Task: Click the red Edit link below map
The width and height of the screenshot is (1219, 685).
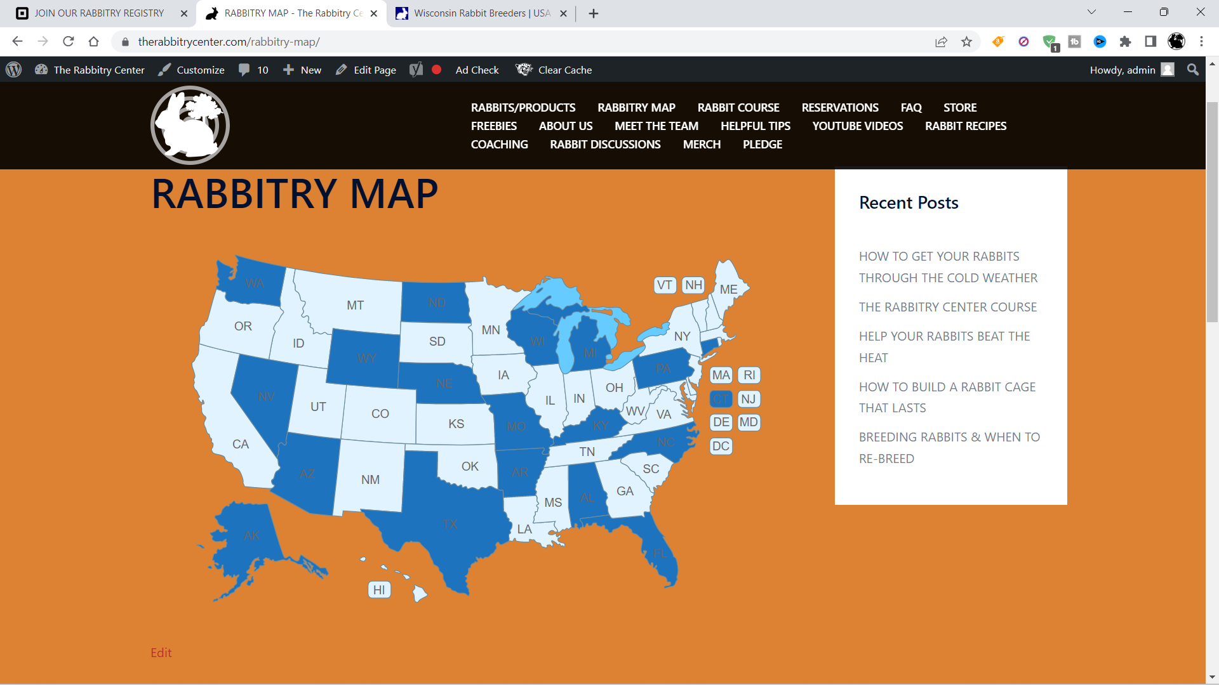Action: [x=161, y=653]
